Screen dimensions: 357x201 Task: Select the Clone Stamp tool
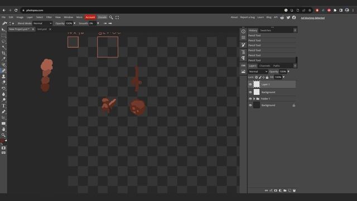coord(3,76)
